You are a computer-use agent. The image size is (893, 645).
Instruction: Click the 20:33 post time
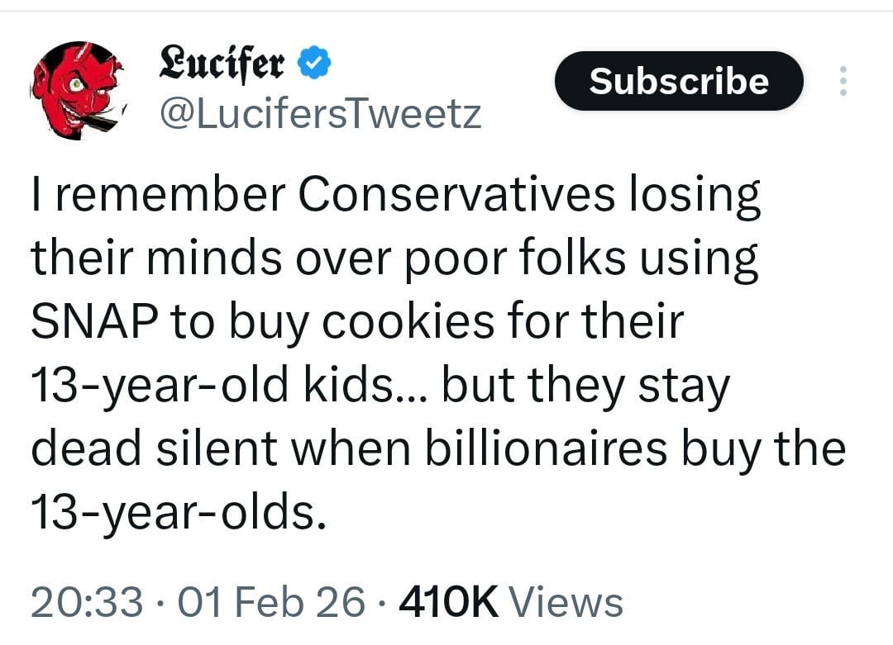point(86,601)
